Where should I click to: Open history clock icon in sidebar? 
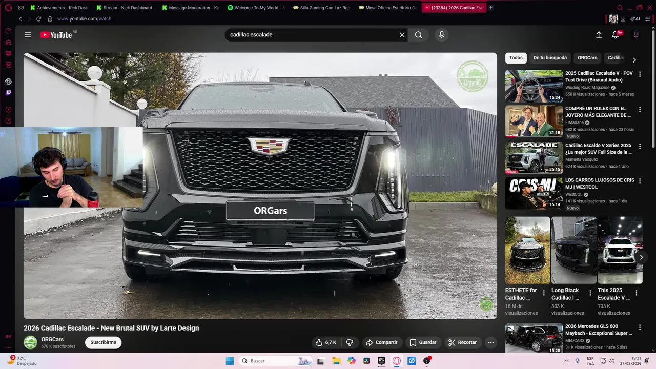[8, 121]
